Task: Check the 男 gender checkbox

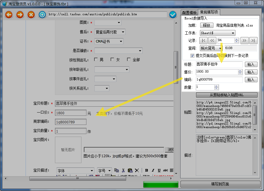Action: tap(96, 59)
